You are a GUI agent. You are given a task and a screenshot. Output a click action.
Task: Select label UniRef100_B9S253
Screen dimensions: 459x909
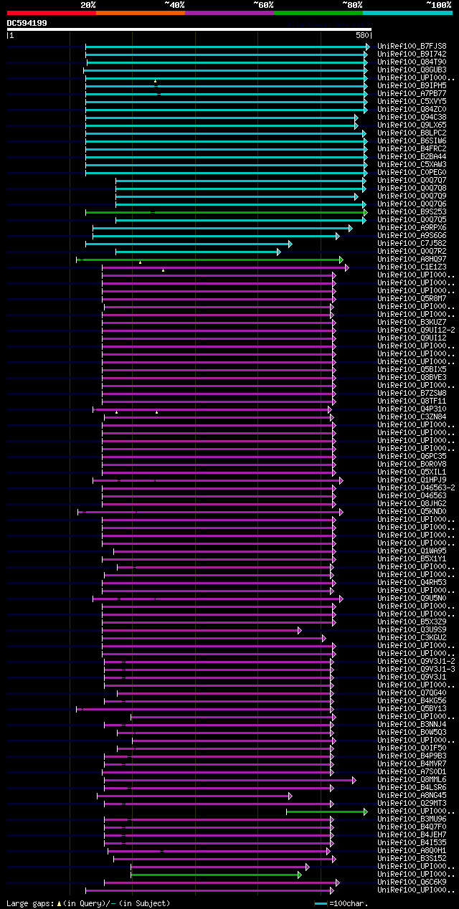tap(412, 211)
